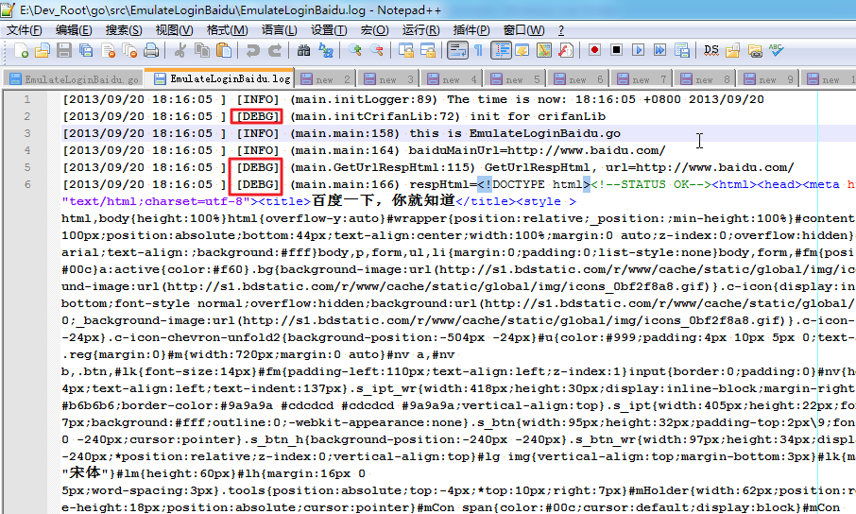Toggle synchronize horizontal scrolling icon

pyautogui.click(x=427, y=51)
